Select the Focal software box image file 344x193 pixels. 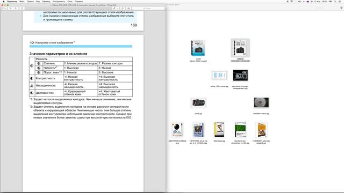click(177, 130)
